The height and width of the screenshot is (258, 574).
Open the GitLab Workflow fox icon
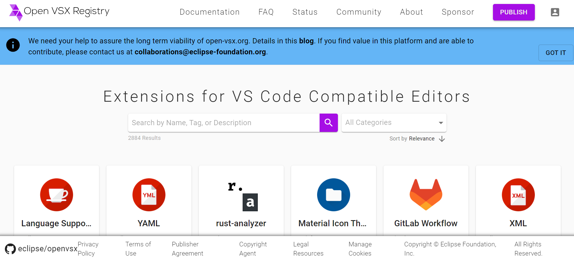click(426, 195)
